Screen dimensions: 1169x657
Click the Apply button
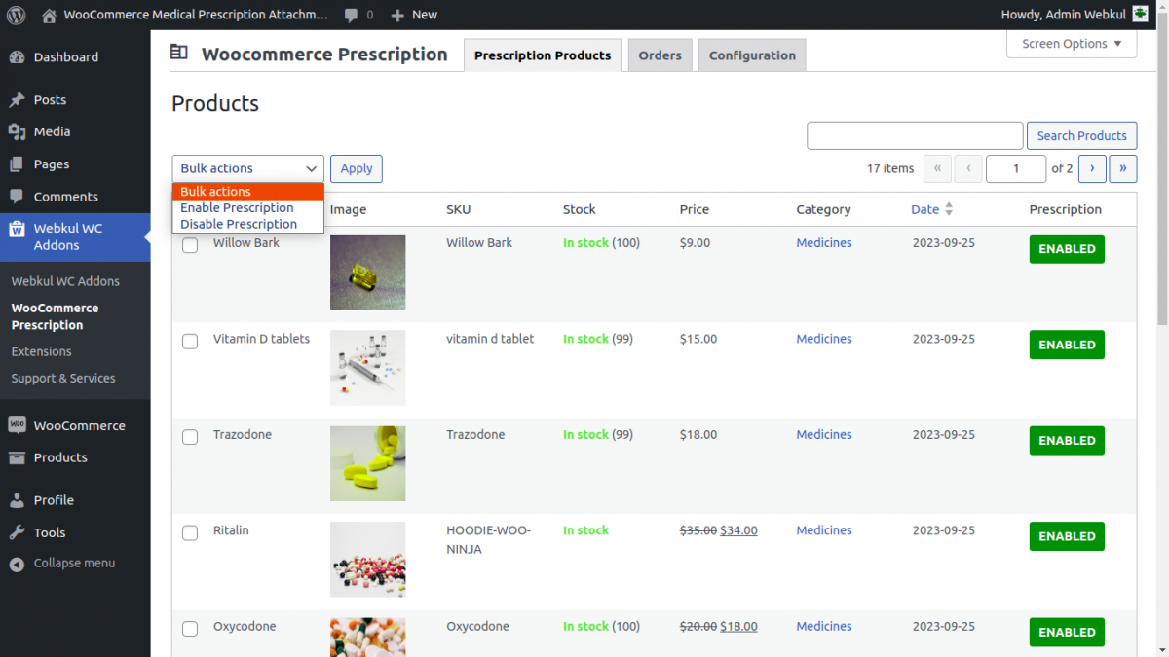tap(357, 168)
